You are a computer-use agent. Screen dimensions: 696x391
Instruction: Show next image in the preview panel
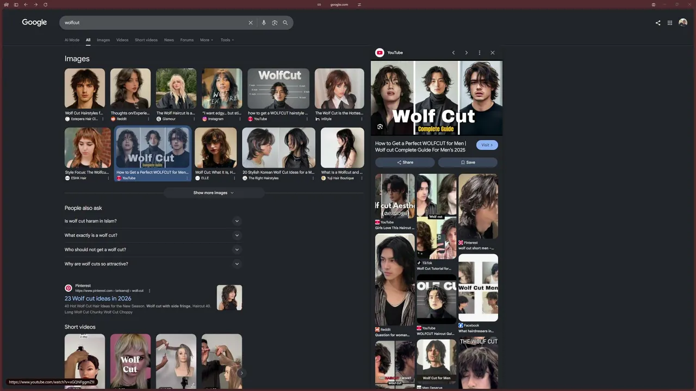point(466,53)
